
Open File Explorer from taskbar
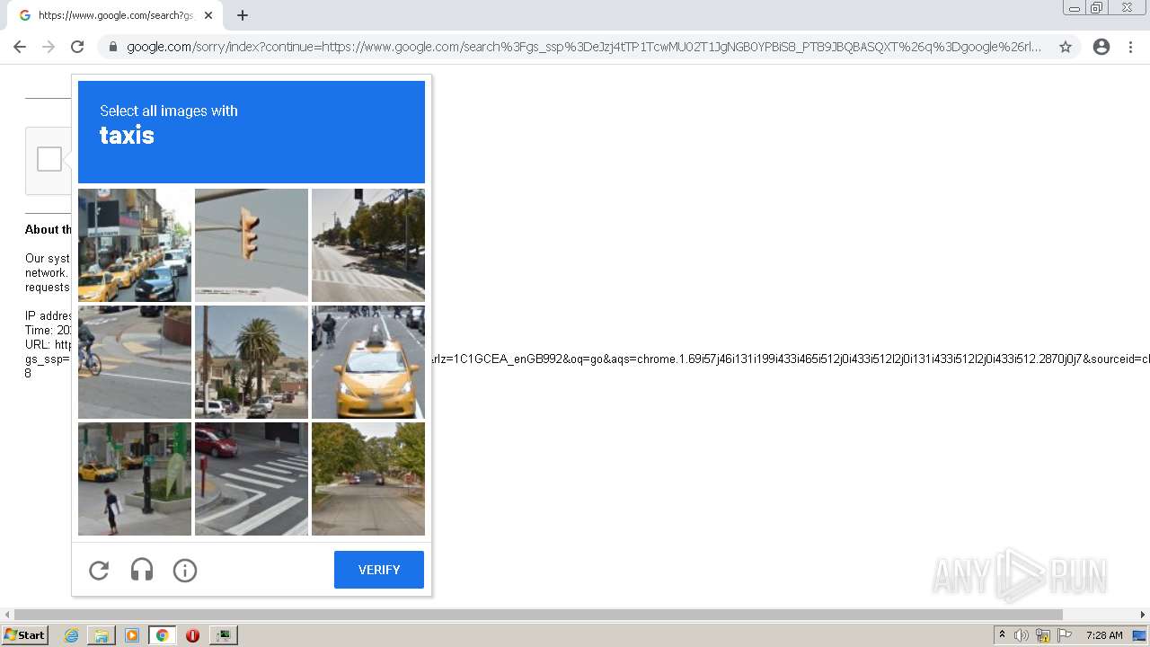click(102, 635)
